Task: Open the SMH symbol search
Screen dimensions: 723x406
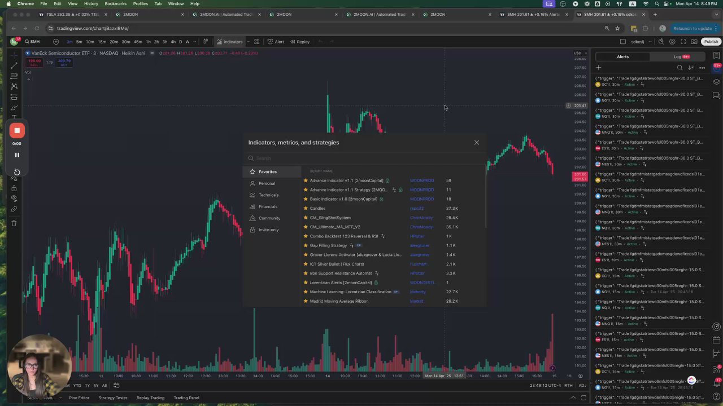Action: click(x=32, y=42)
